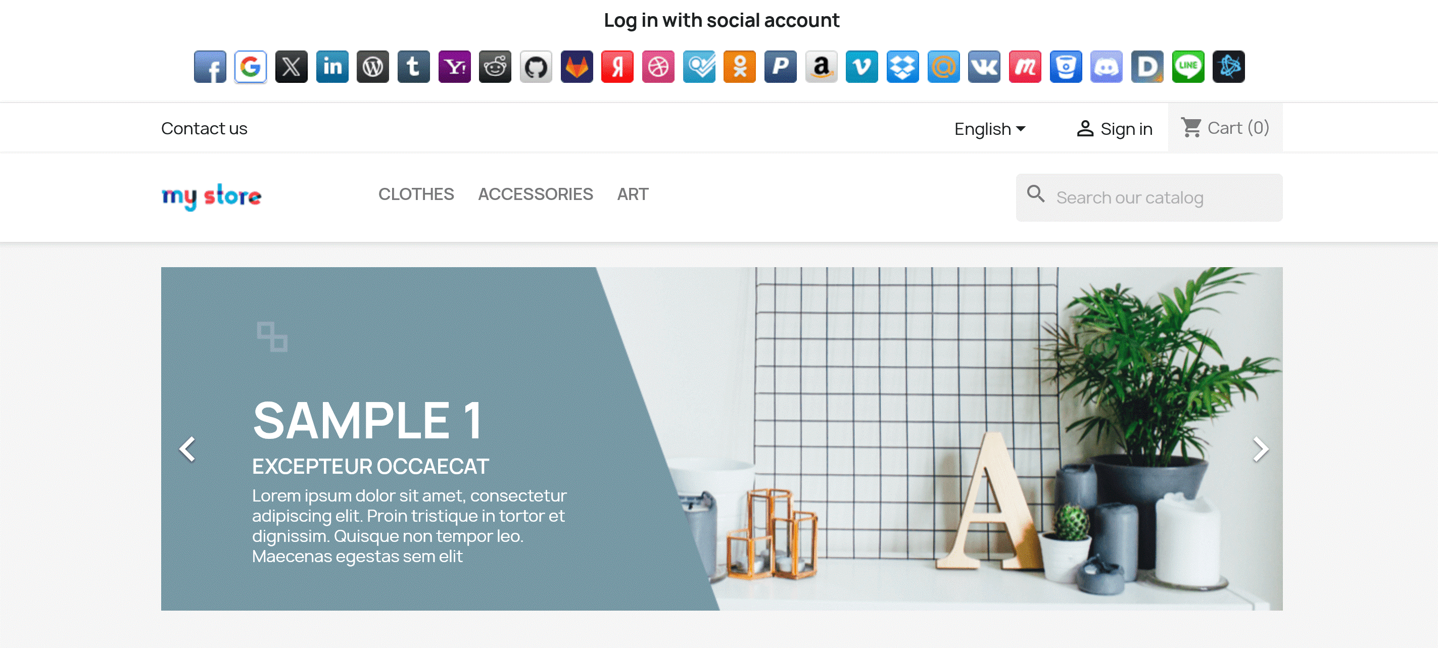The height and width of the screenshot is (648, 1438).
Task: Click the Reddit login icon
Action: (495, 67)
